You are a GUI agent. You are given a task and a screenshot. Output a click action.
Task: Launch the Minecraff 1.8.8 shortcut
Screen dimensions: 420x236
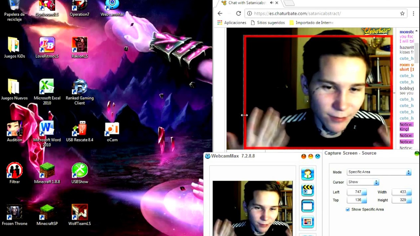[x=47, y=173]
